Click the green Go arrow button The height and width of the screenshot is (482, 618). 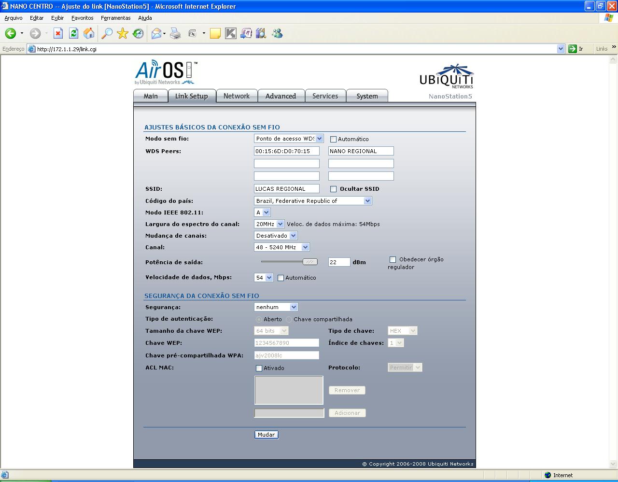point(573,49)
